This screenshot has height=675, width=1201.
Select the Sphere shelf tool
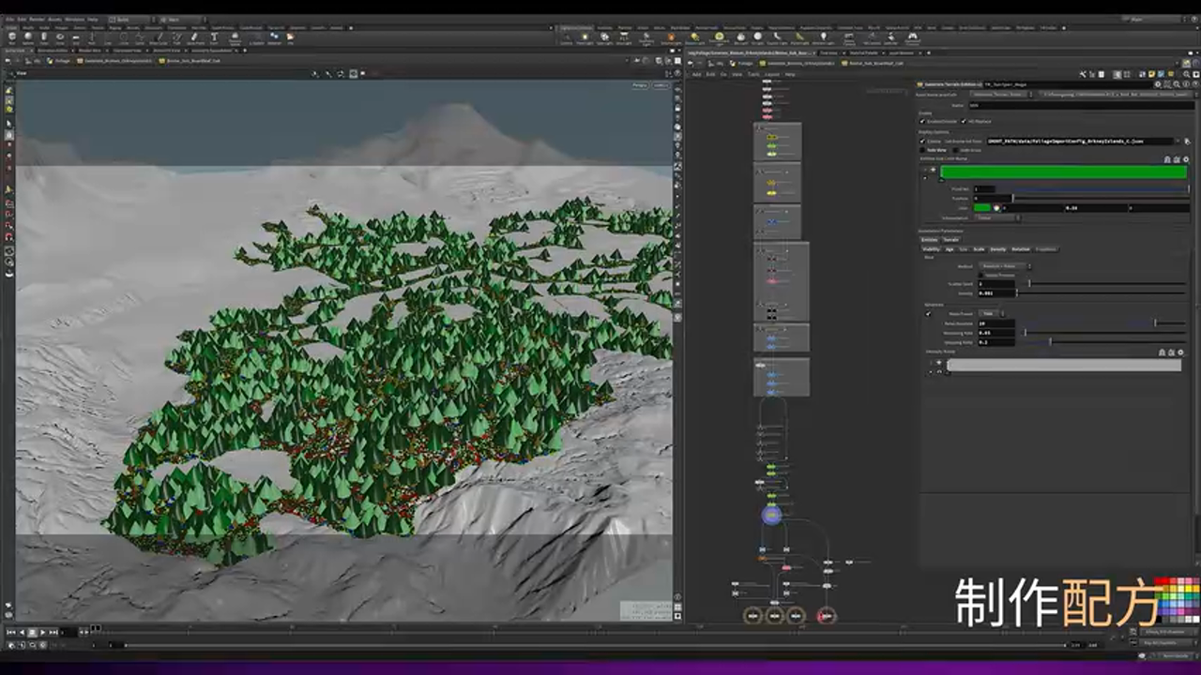click(28, 37)
